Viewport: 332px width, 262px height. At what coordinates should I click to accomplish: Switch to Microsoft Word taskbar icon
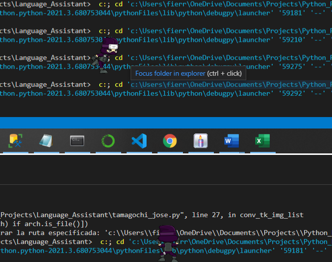[x=231, y=141]
